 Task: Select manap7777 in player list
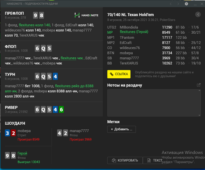point(129,58)
